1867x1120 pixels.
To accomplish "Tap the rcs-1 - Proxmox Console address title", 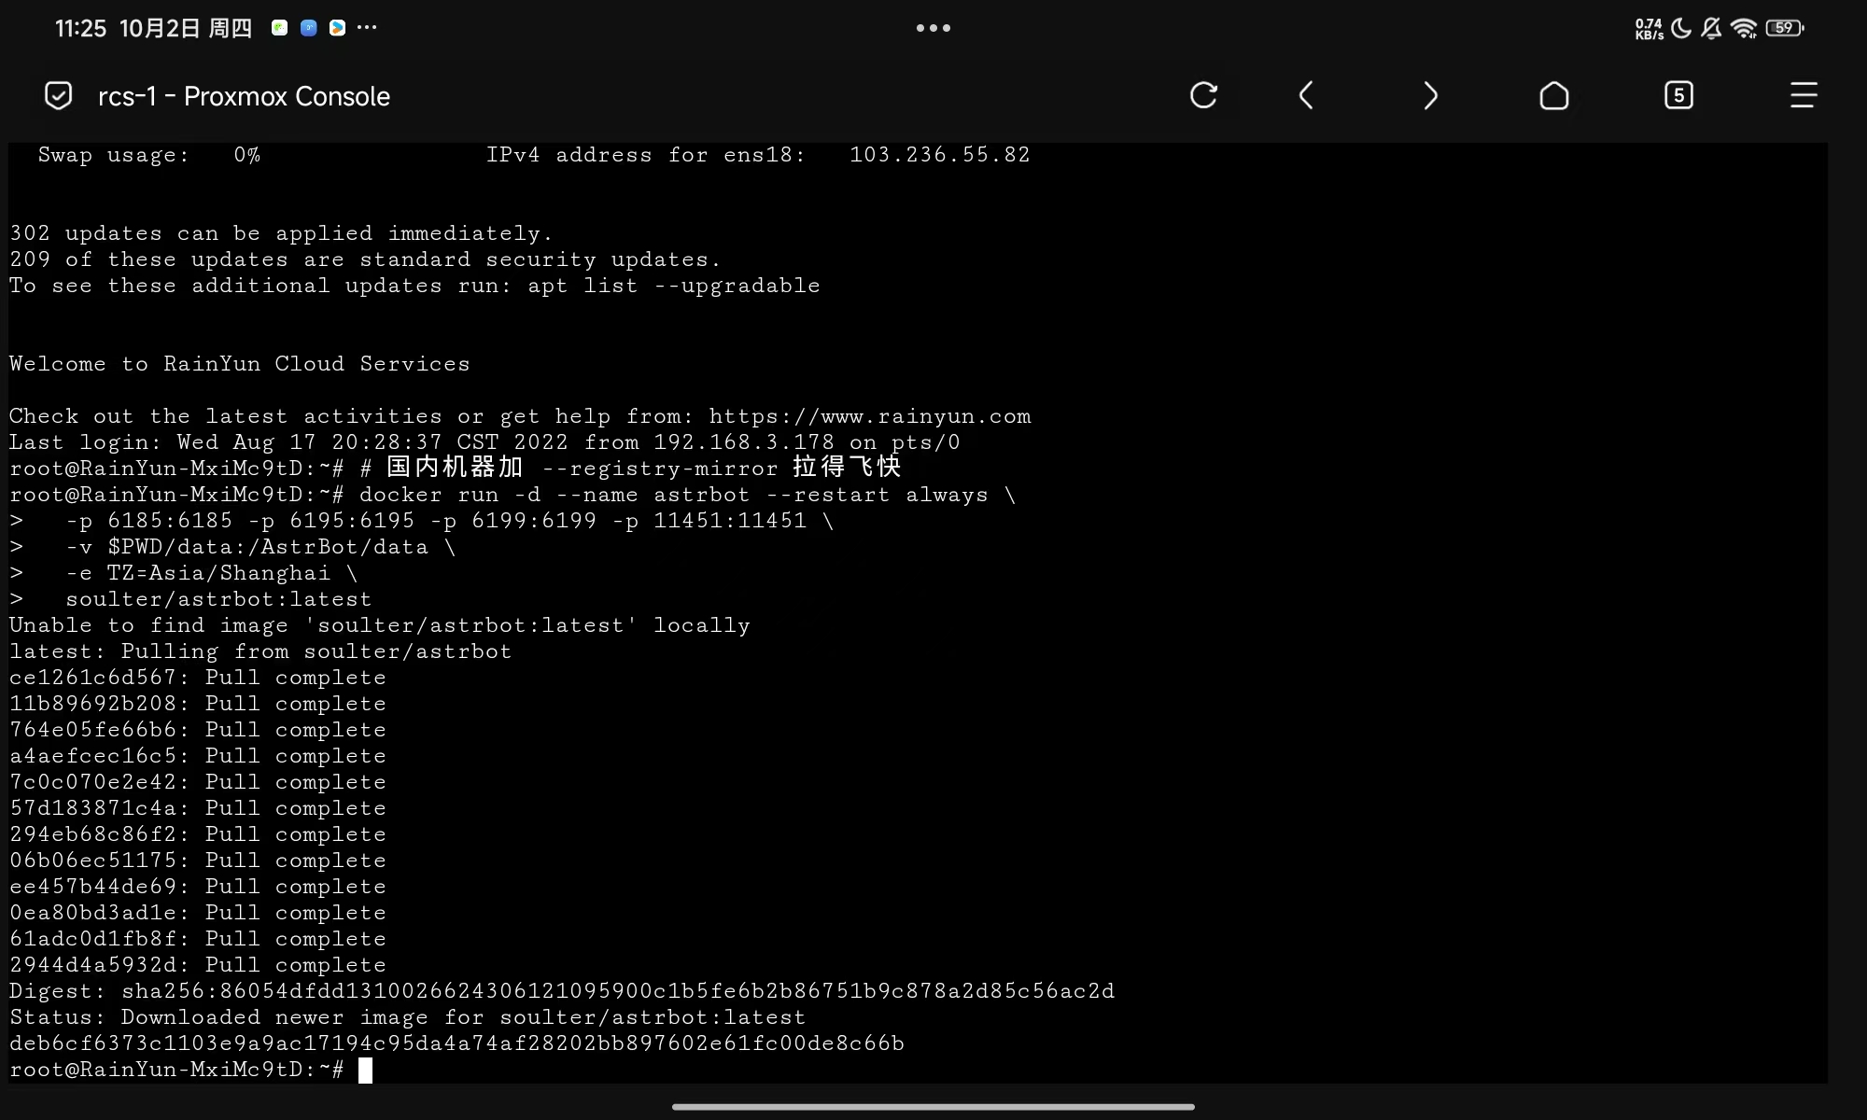I will [x=244, y=96].
